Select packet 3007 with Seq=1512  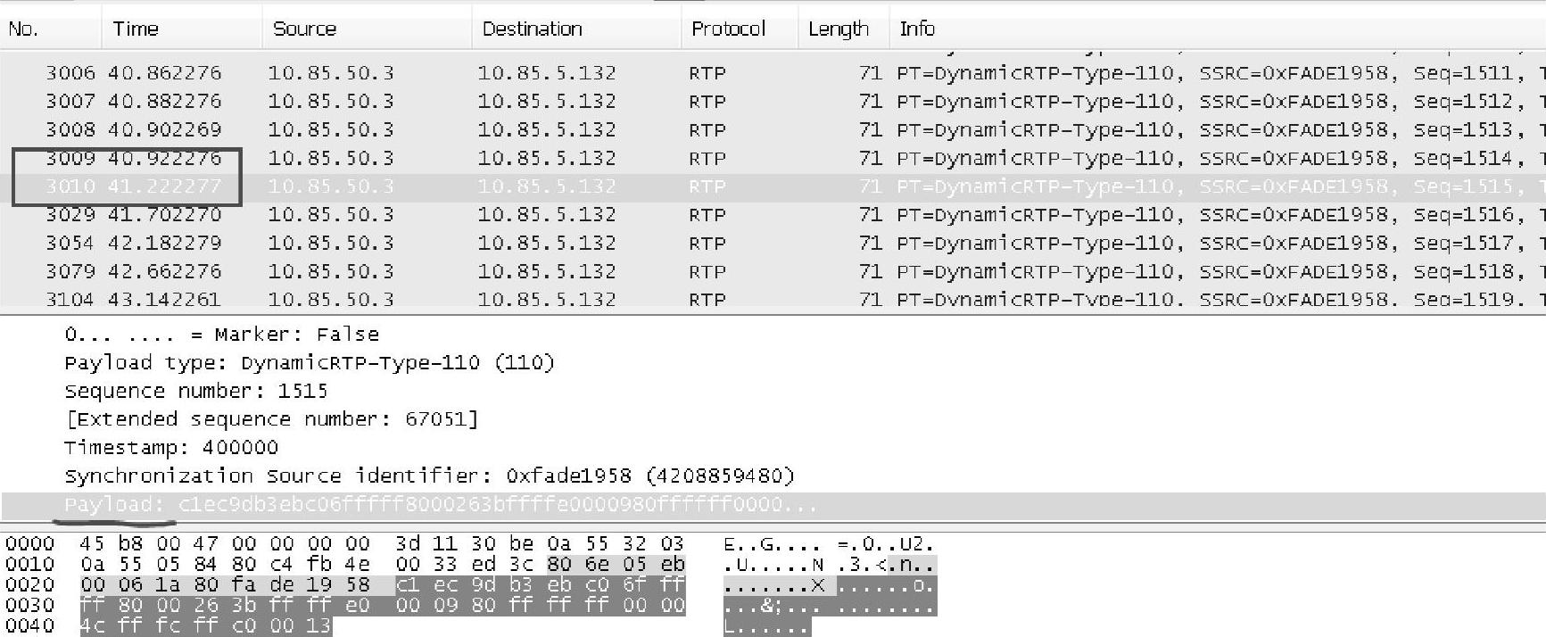[773, 102]
